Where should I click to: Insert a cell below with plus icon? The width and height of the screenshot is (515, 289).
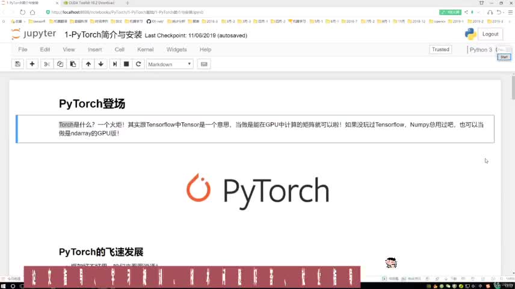click(32, 64)
